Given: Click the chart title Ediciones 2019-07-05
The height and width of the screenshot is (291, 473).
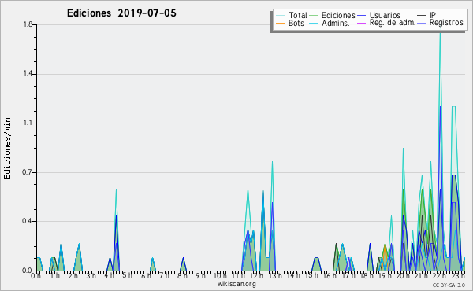Looking at the screenshot, I should [x=121, y=13].
